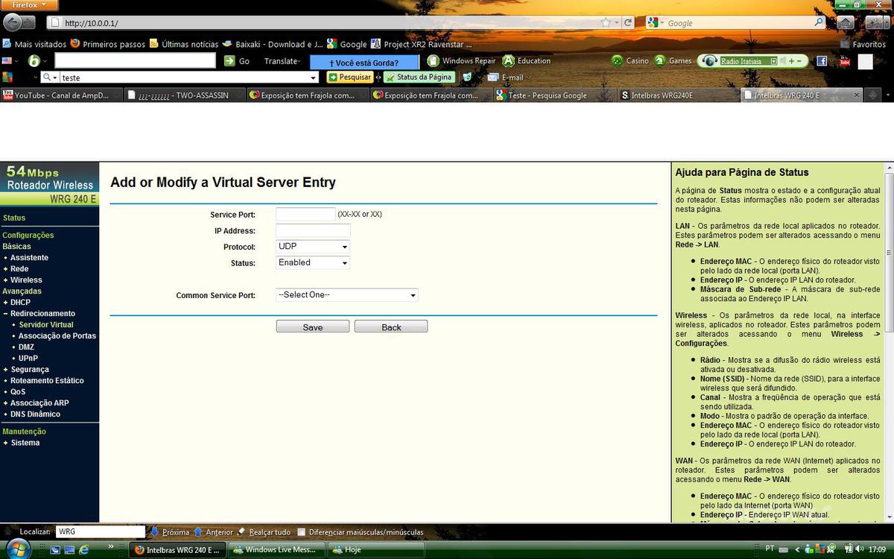This screenshot has height=559, width=894.
Task: Click the bookmark star in address bar
Action: click(x=606, y=22)
